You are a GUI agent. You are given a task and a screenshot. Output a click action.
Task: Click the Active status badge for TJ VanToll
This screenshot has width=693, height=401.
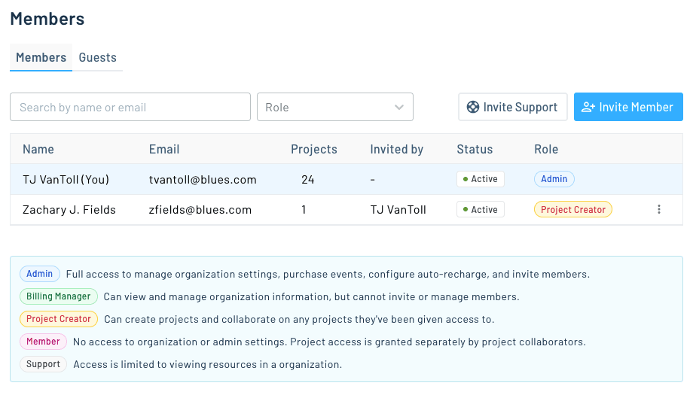click(481, 179)
